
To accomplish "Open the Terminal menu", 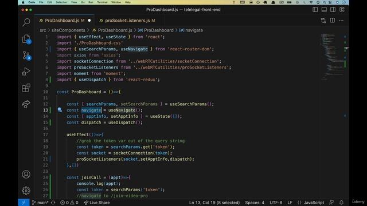I will pyautogui.click(x=102, y=2).
